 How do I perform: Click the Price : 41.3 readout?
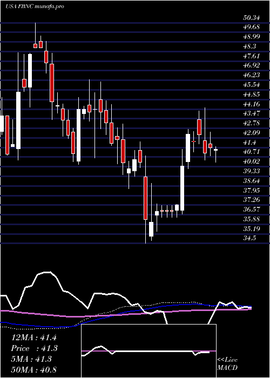pyautogui.click(x=34, y=348)
